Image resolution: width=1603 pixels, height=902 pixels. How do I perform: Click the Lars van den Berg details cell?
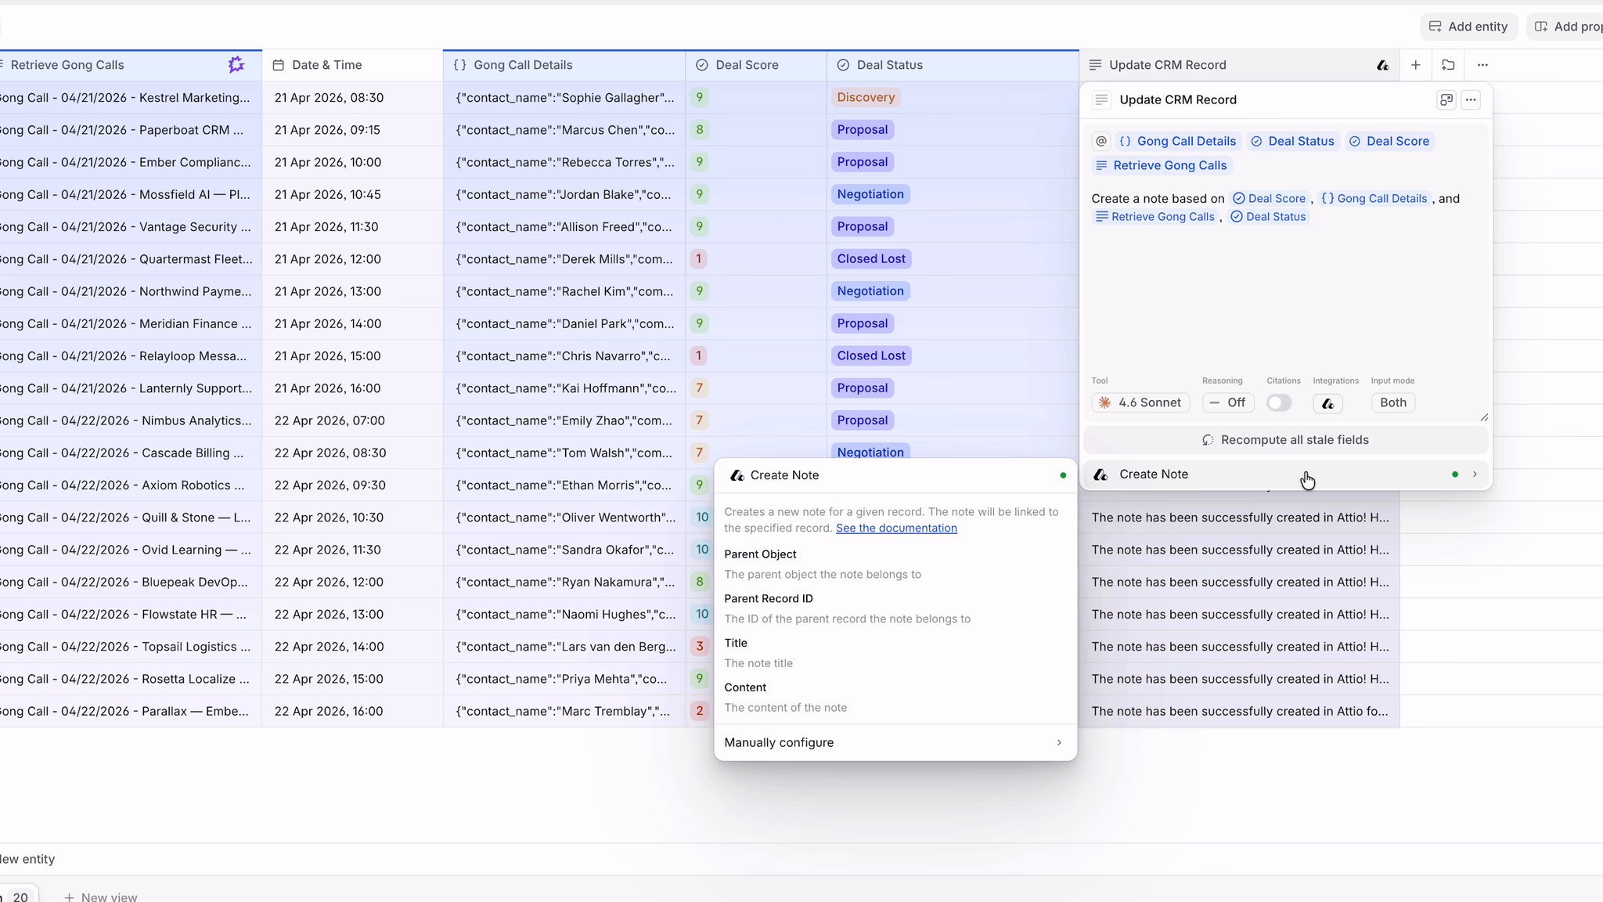(564, 647)
